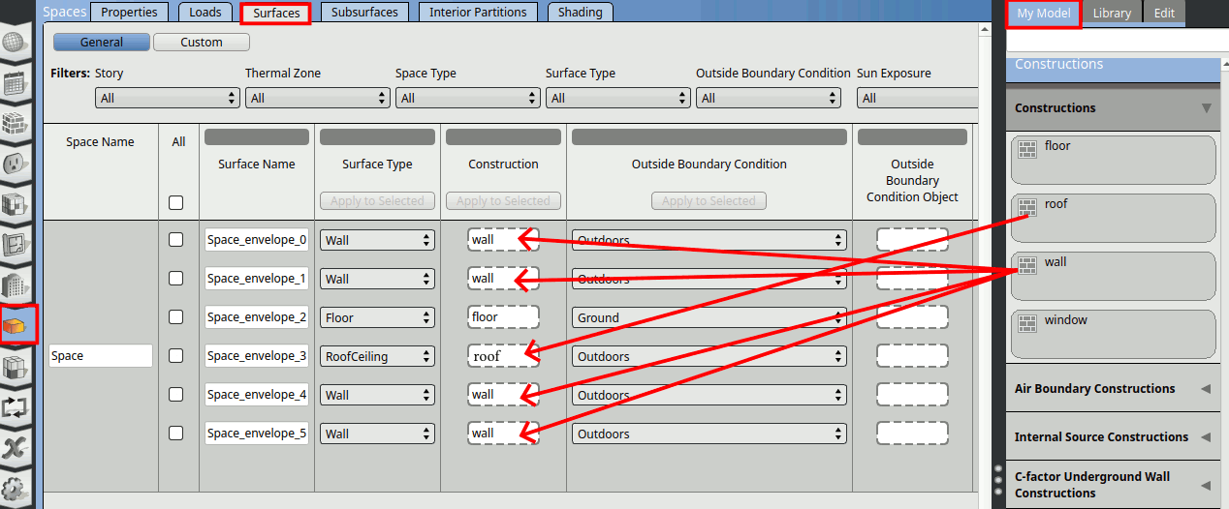
Task: Open Outside Boundary Condition dropdown for Space_envelope_2
Action: (709, 317)
